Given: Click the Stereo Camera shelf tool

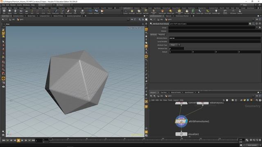Looking at the screenshot, I should click(225, 12).
